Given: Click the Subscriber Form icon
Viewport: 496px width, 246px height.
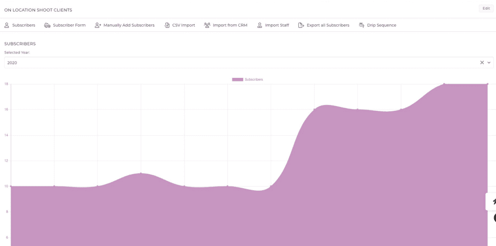Looking at the screenshot, I should pyautogui.click(x=47, y=25).
